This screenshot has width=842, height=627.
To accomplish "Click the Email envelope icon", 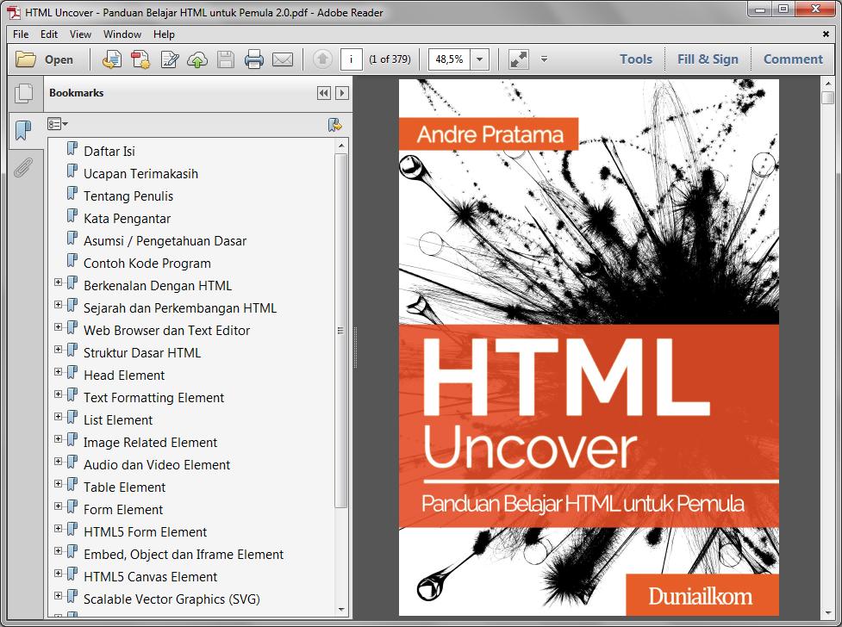I will 283,59.
